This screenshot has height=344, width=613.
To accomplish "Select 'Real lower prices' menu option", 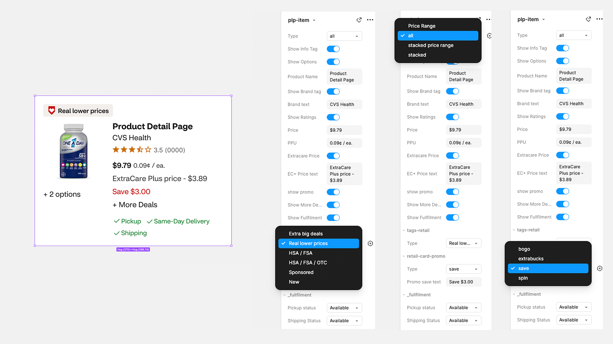I will (319, 243).
